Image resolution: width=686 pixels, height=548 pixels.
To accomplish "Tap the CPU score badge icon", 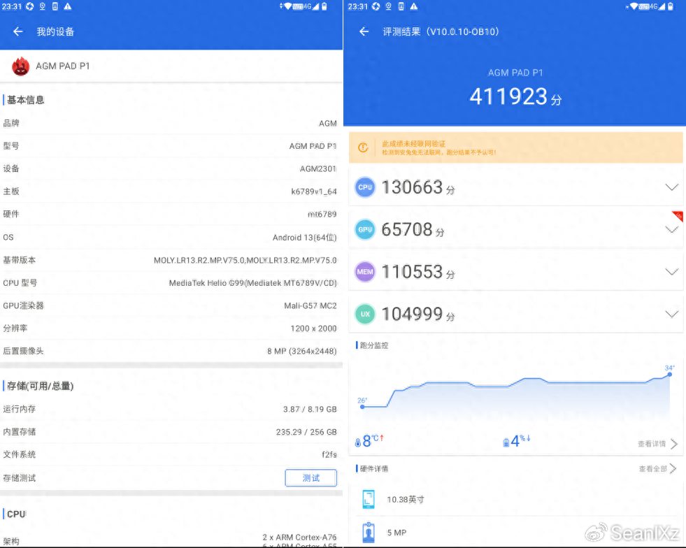I will [365, 187].
